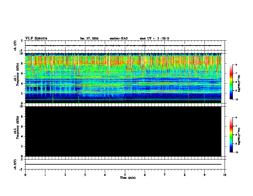Click the ch.2 spectrogram color scale bar
Viewport: 253px width, 196px height.
pos(231,135)
